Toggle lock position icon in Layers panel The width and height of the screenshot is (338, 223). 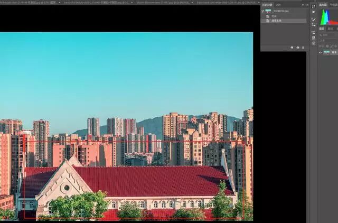tap(336, 46)
